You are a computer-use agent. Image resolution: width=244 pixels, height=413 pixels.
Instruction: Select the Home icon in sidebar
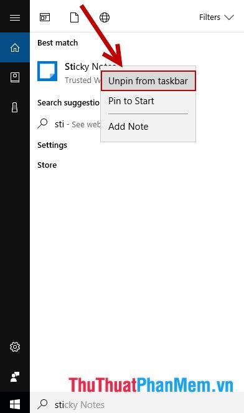[15, 47]
